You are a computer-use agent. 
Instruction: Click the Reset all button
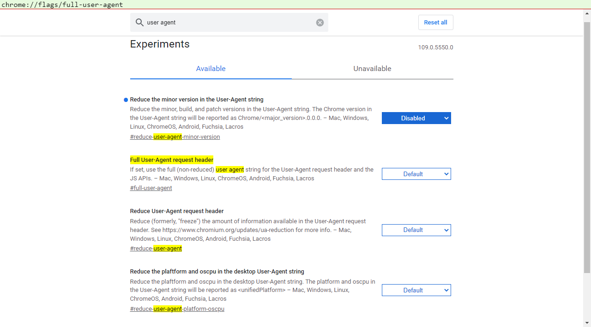435,23
